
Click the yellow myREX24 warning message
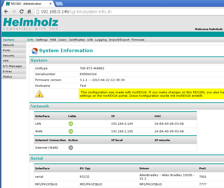click(x=151, y=94)
